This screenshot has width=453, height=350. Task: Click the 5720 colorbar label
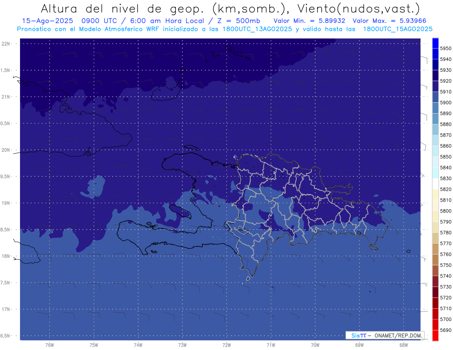[x=445, y=298]
